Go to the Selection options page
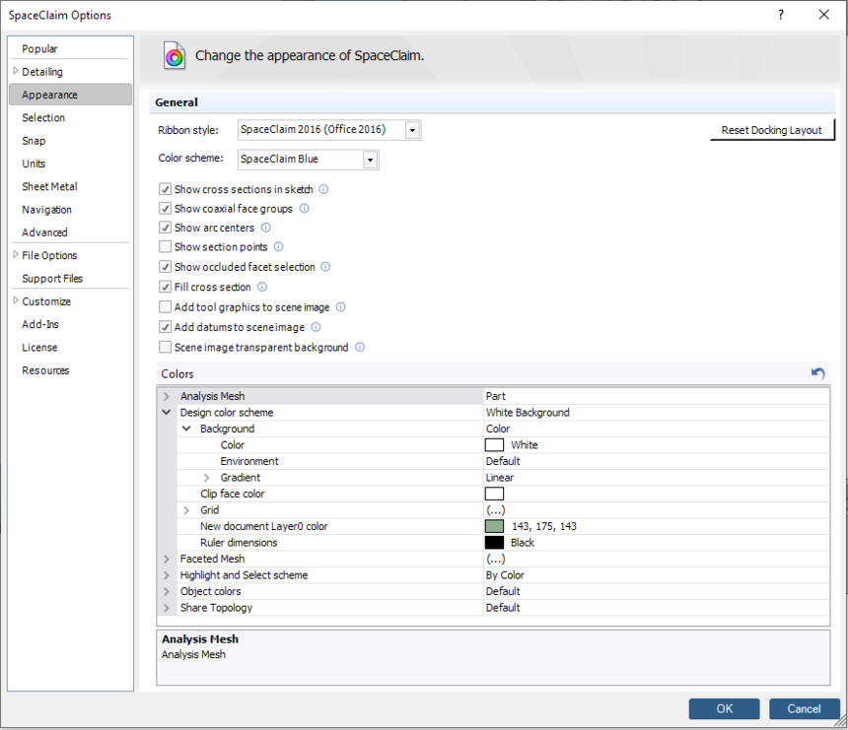The height and width of the screenshot is (730, 848). click(x=43, y=118)
